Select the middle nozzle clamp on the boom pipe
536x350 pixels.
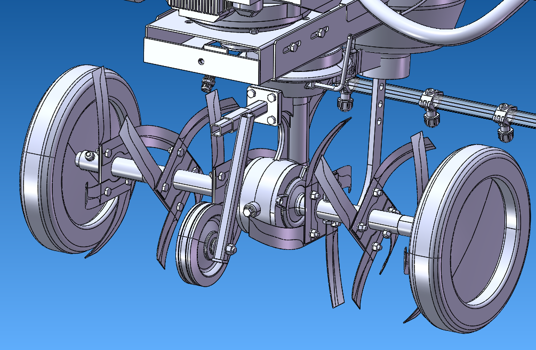(431, 108)
